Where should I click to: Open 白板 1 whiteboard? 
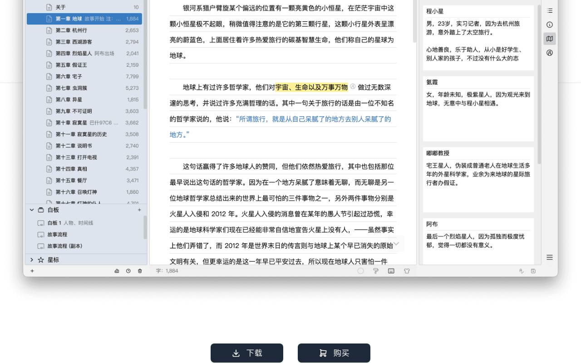(x=84, y=223)
